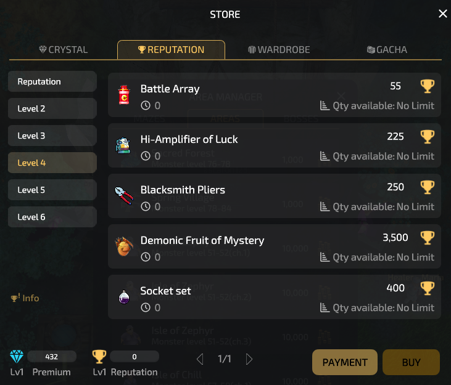Click the Hi-Amplifier of Luck icon

coord(124,145)
